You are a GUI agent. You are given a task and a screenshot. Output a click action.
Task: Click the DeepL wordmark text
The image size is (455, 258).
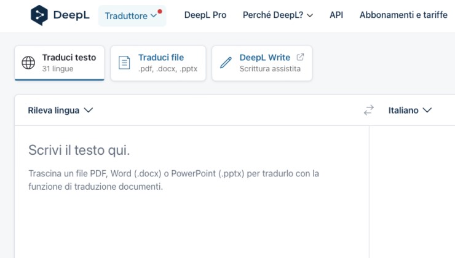pos(71,15)
